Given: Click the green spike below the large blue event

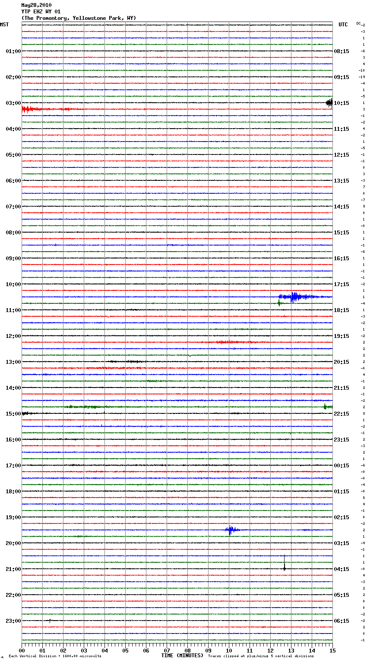Looking at the screenshot, I should point(279,303).
